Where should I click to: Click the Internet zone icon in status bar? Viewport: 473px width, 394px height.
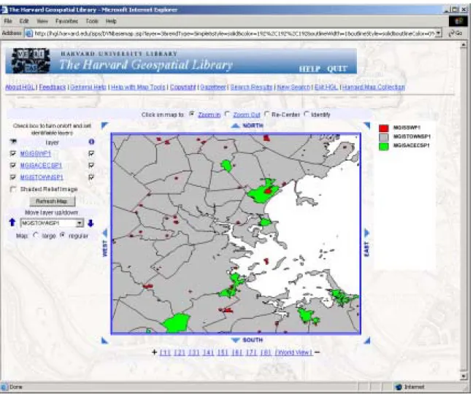pos(399,387)
